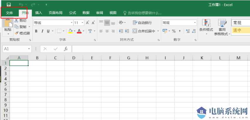
Task: Click the 剪切 cut button
Action: 21,20
